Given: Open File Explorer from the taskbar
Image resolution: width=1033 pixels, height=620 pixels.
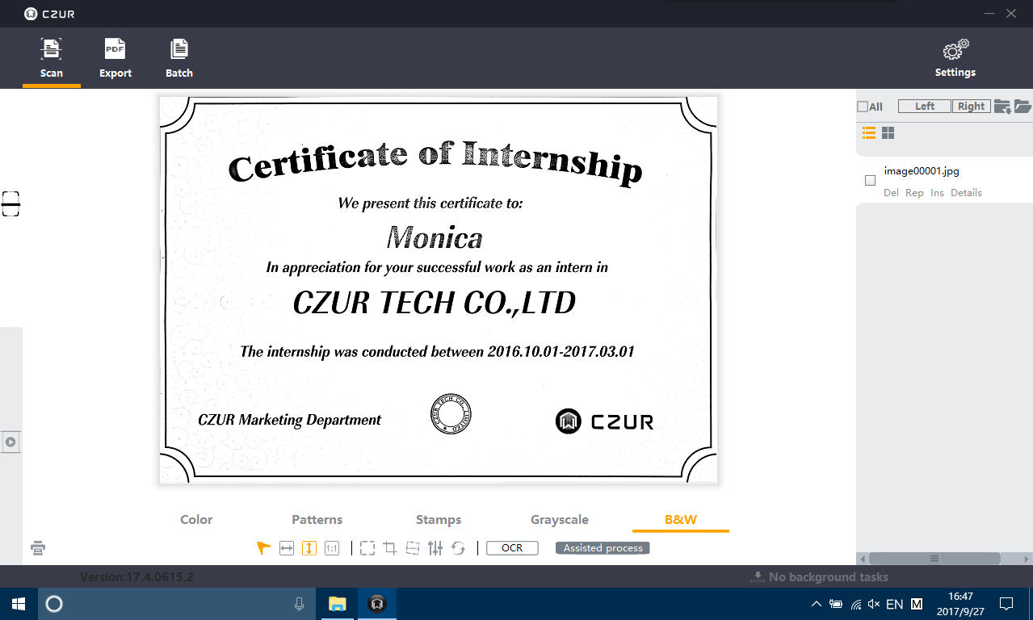Looking at the screenshot, I should [337, 604].
